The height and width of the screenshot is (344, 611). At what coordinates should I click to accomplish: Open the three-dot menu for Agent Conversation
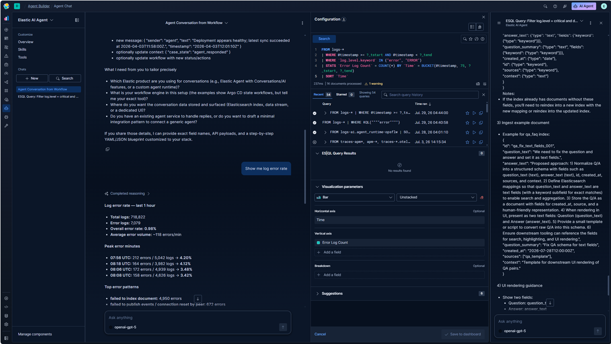[x=302, y=23]
